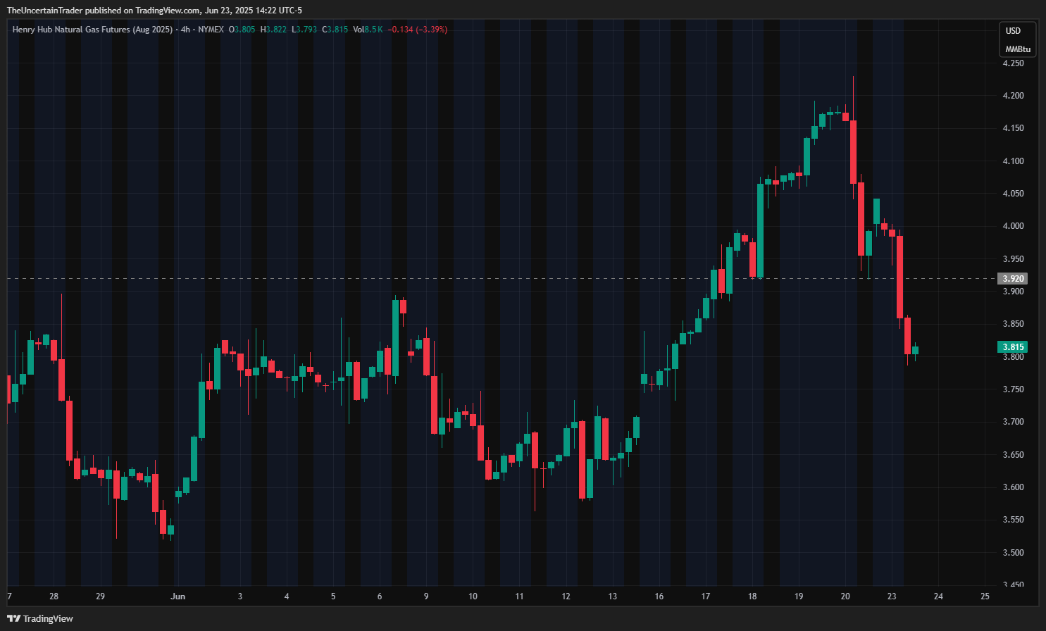This screenshot has width=1046, height=631.
Task: Click the current price tag 3.815
Action: 1013,347
